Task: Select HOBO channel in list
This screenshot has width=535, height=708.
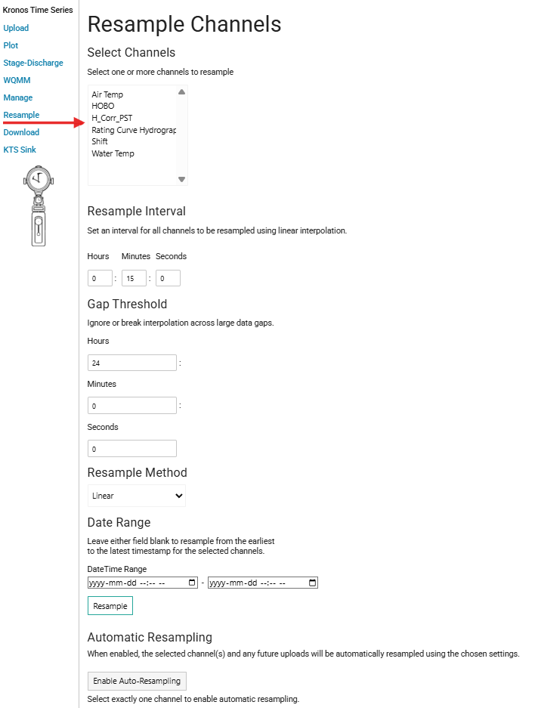Action: click(103, 106)
